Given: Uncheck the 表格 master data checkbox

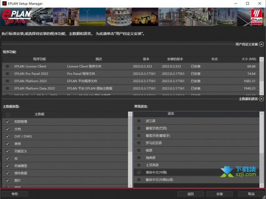Looking at the screenshot, I should pos(7,144).
